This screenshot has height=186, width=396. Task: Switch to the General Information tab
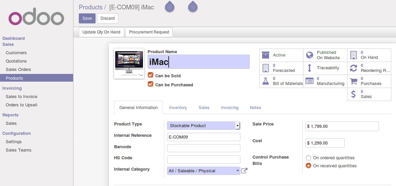click(138, 108)
